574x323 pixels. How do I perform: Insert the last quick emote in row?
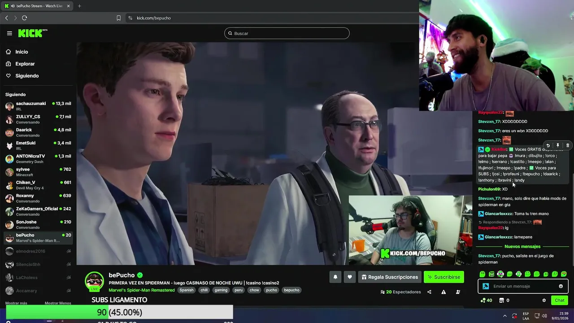(564, 274)
